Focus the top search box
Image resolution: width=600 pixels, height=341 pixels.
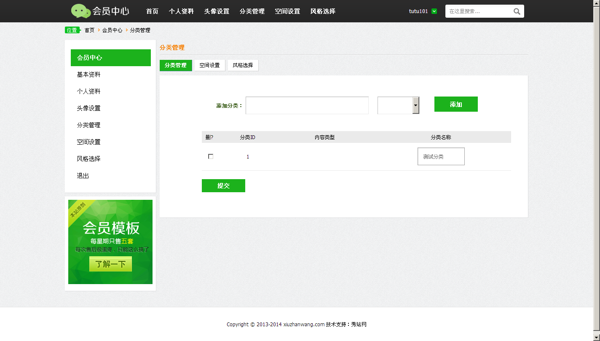[478, 11]
